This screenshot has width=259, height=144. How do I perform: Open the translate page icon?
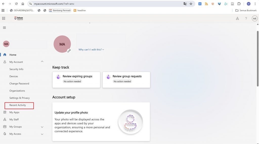(185, 4)
